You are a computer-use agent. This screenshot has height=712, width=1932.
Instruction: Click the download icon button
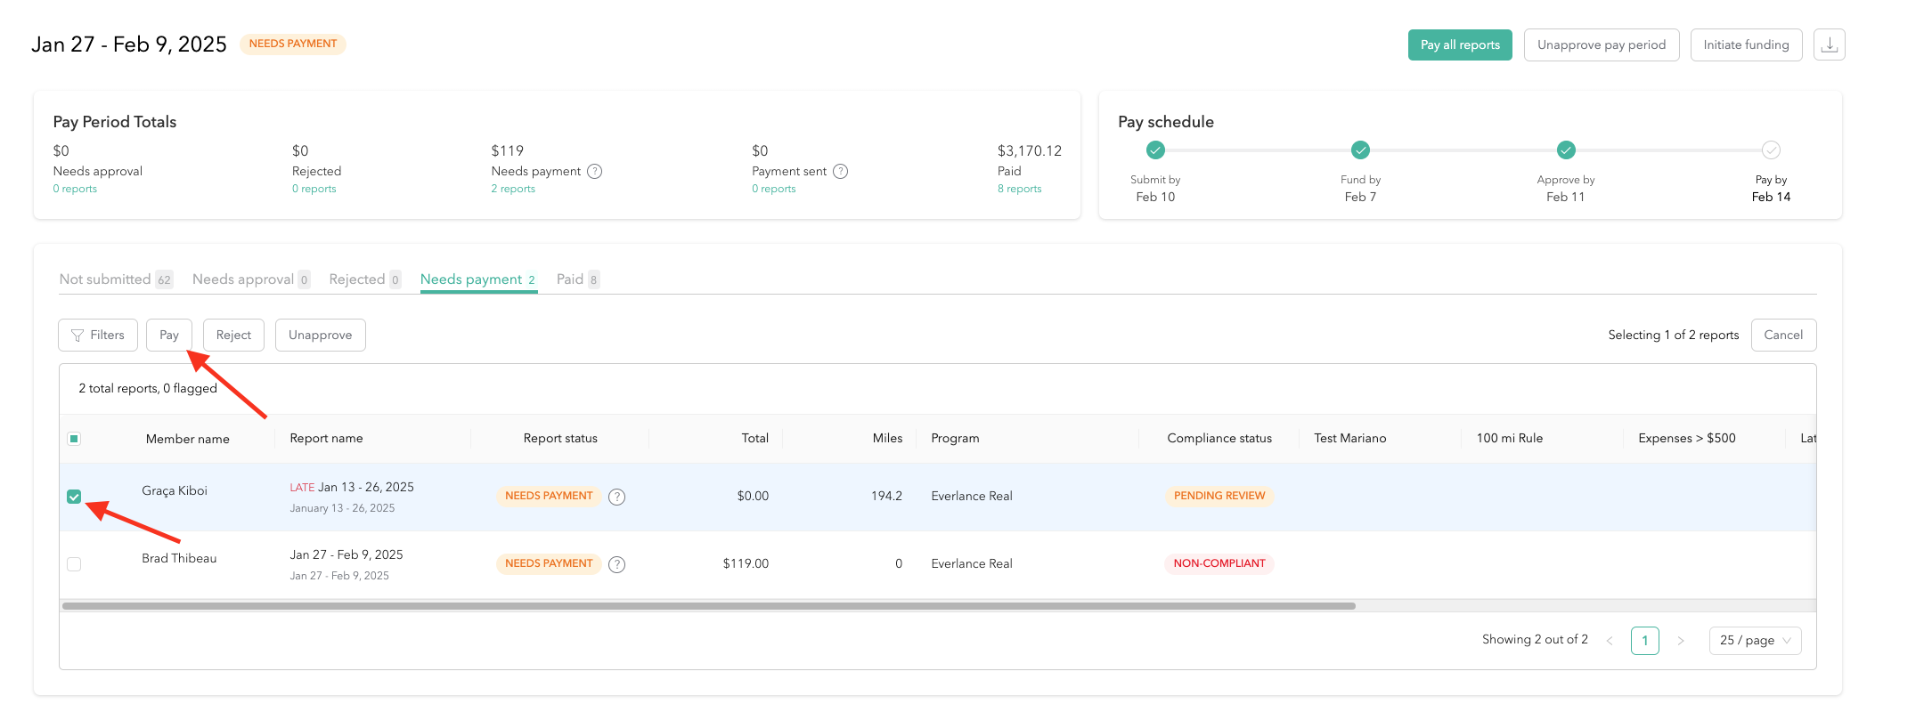[1829, 44]
